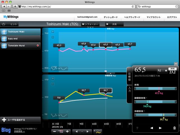Zoom out the weight graph minus
Viewport: 180px width, 135px height.
pos(53,37)
